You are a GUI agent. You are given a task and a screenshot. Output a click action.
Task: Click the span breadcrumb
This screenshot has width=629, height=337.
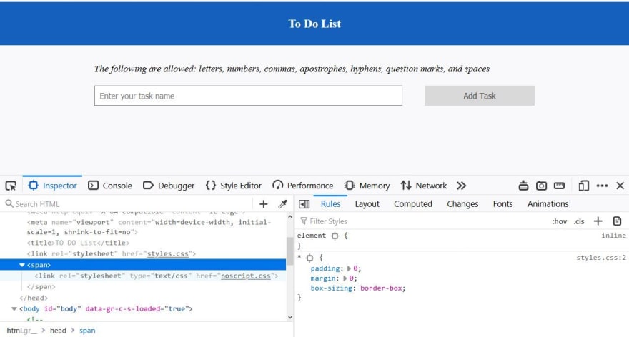87,331
